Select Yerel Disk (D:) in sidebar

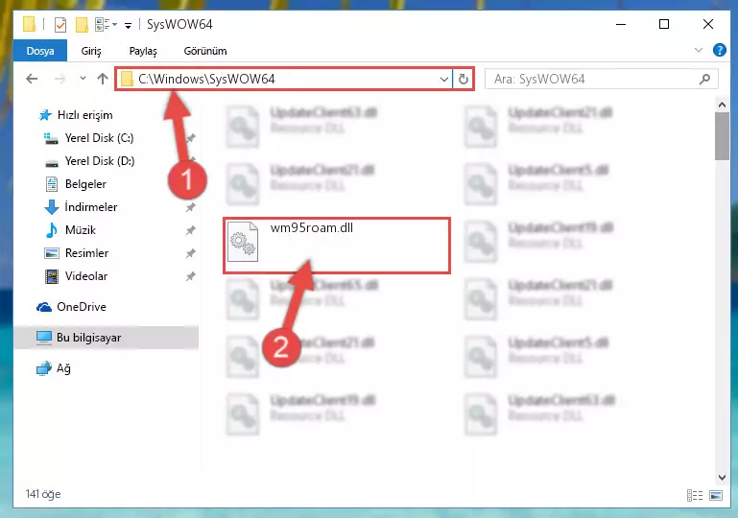[x=99, y=161]
